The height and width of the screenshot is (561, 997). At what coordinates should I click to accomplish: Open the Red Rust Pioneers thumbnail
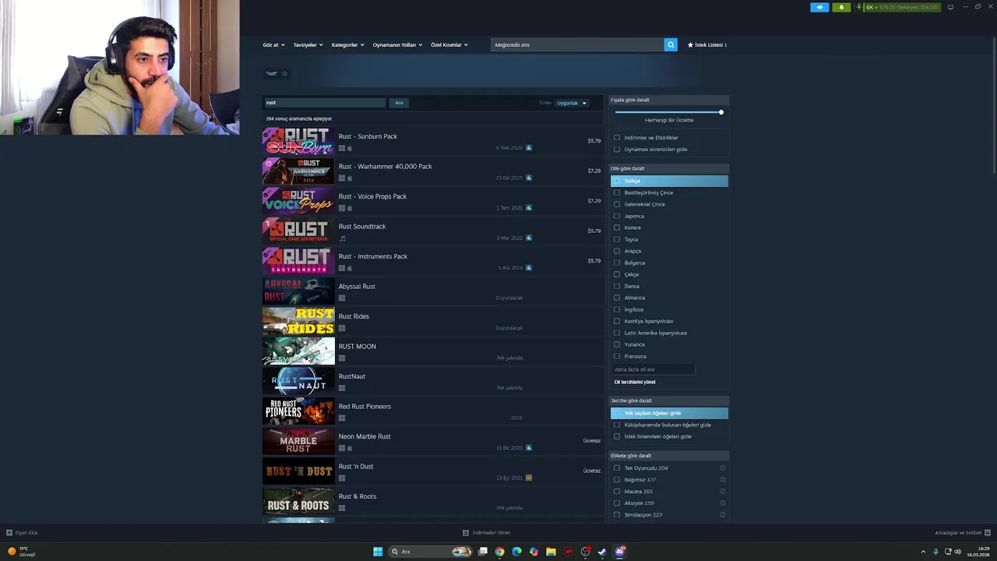298,411
